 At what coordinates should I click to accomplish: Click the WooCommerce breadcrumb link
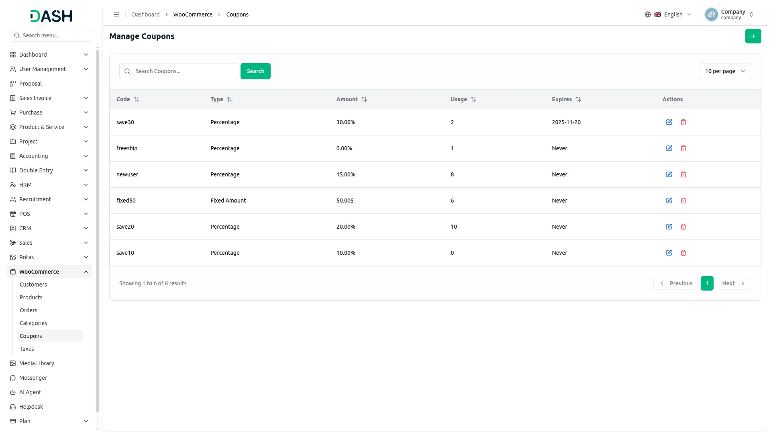click(x=193, y=14)
